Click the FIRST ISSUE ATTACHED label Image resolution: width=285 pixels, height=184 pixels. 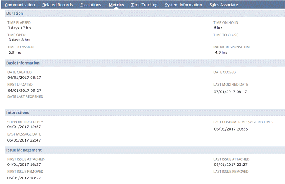point(26,159)
